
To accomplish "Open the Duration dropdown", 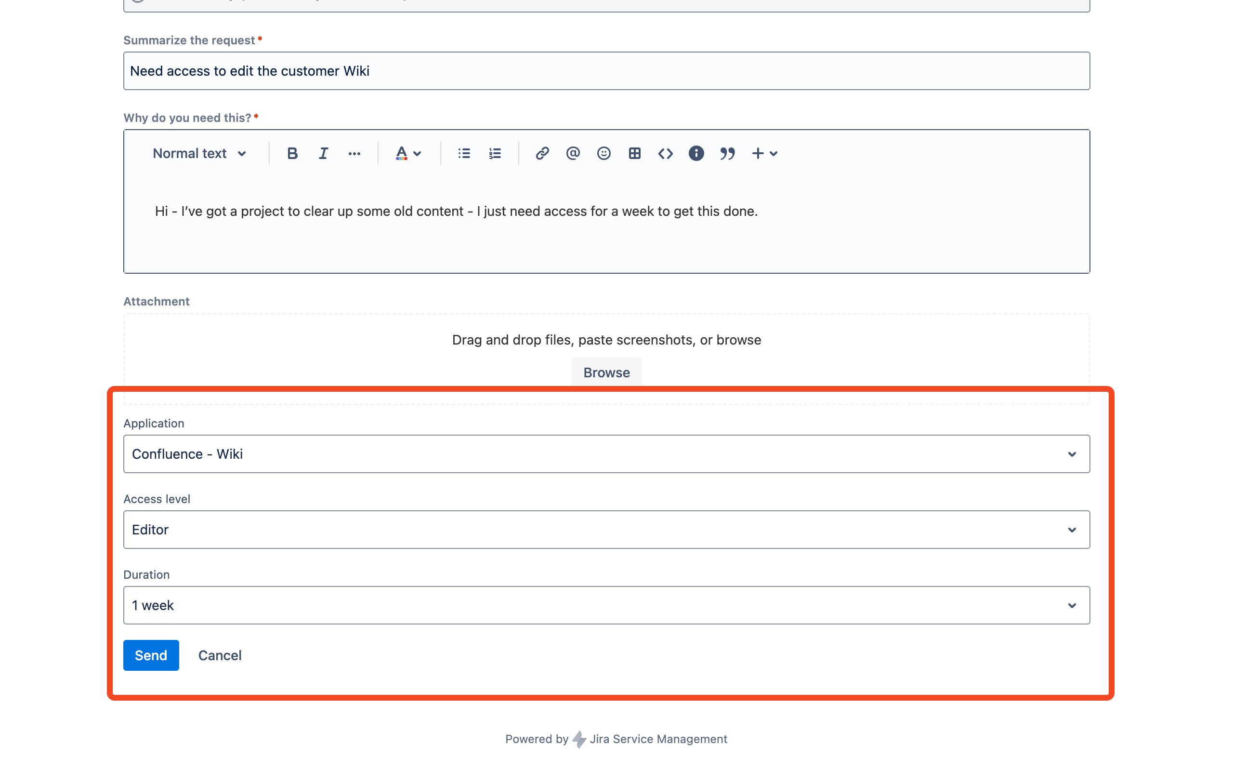I will click(x=606, y=605).
